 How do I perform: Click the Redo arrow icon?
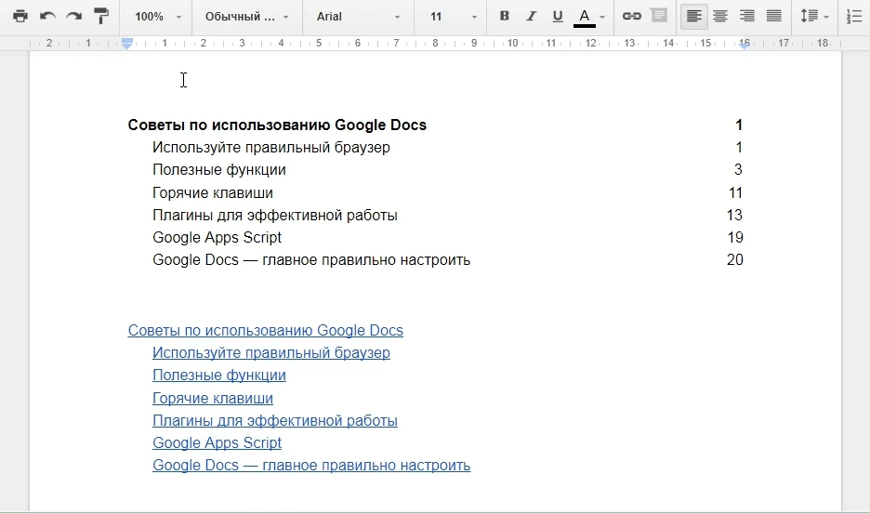tap(73, 17)
